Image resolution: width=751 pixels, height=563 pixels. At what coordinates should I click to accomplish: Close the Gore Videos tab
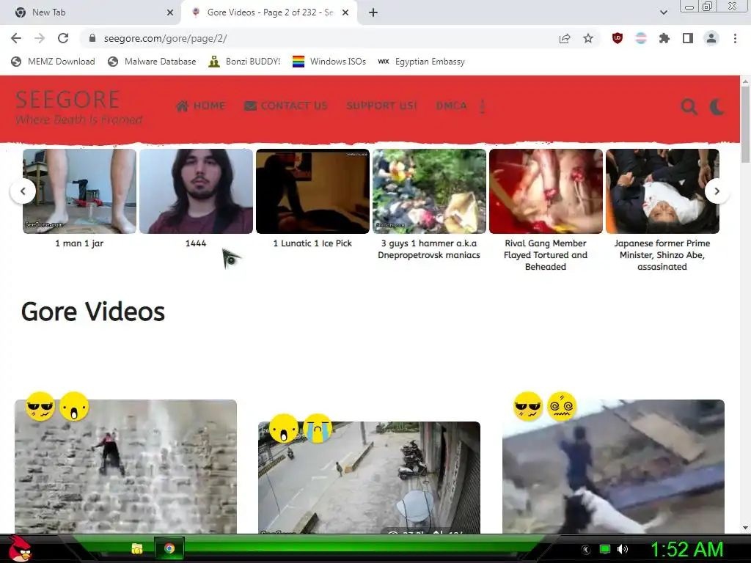345,13
